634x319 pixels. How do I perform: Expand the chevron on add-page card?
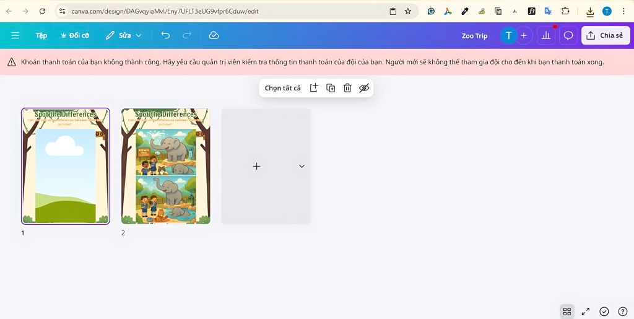pyautogui.click(x=302, y=166)
